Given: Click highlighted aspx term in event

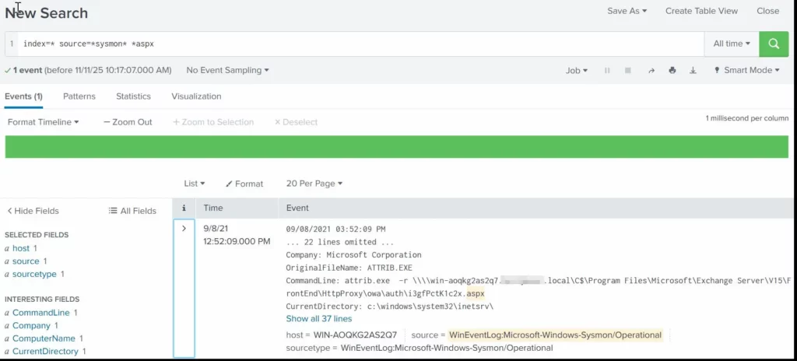Looking at the screenshot, I should pos(476,293).
